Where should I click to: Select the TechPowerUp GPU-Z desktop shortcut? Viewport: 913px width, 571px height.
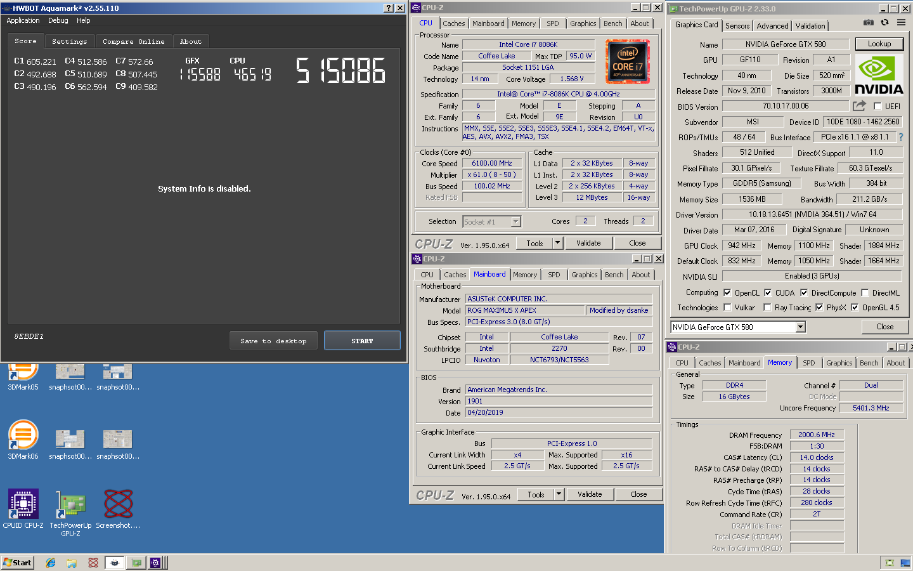(70, 513)
